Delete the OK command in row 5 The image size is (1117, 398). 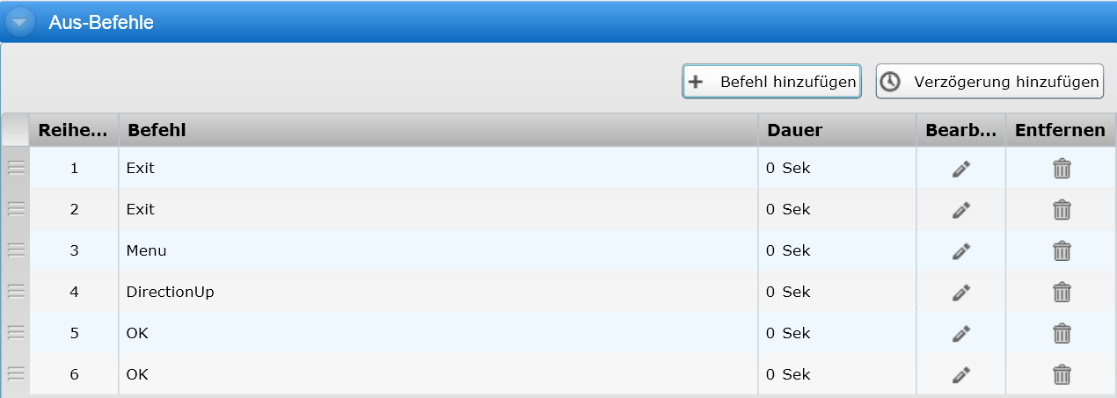pyautogui.click(x=1062, y=334)
